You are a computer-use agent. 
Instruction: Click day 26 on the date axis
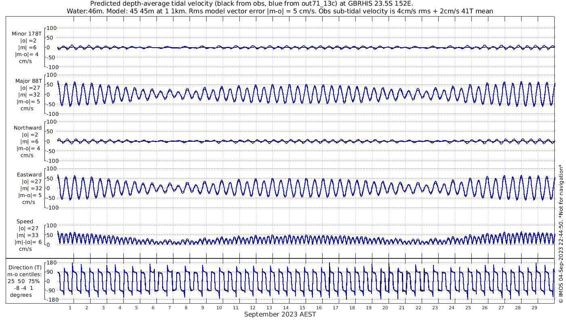pos(484,308)
